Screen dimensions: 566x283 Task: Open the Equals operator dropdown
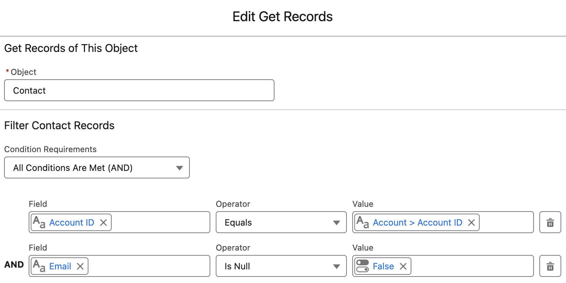[281, 223]
